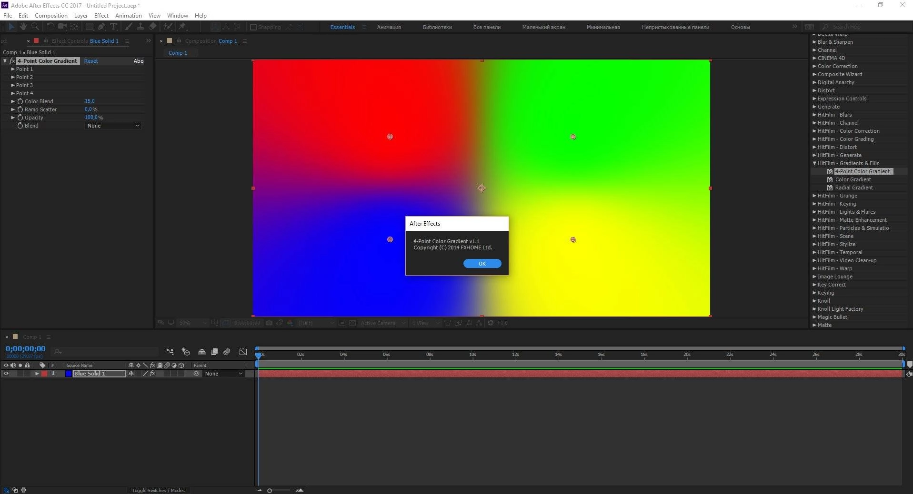Toggle the Snapping checkbox

253,27
